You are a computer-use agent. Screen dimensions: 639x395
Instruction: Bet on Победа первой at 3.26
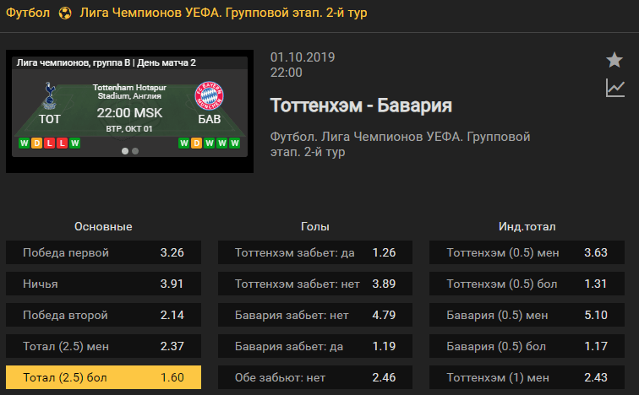pos(103,252)
